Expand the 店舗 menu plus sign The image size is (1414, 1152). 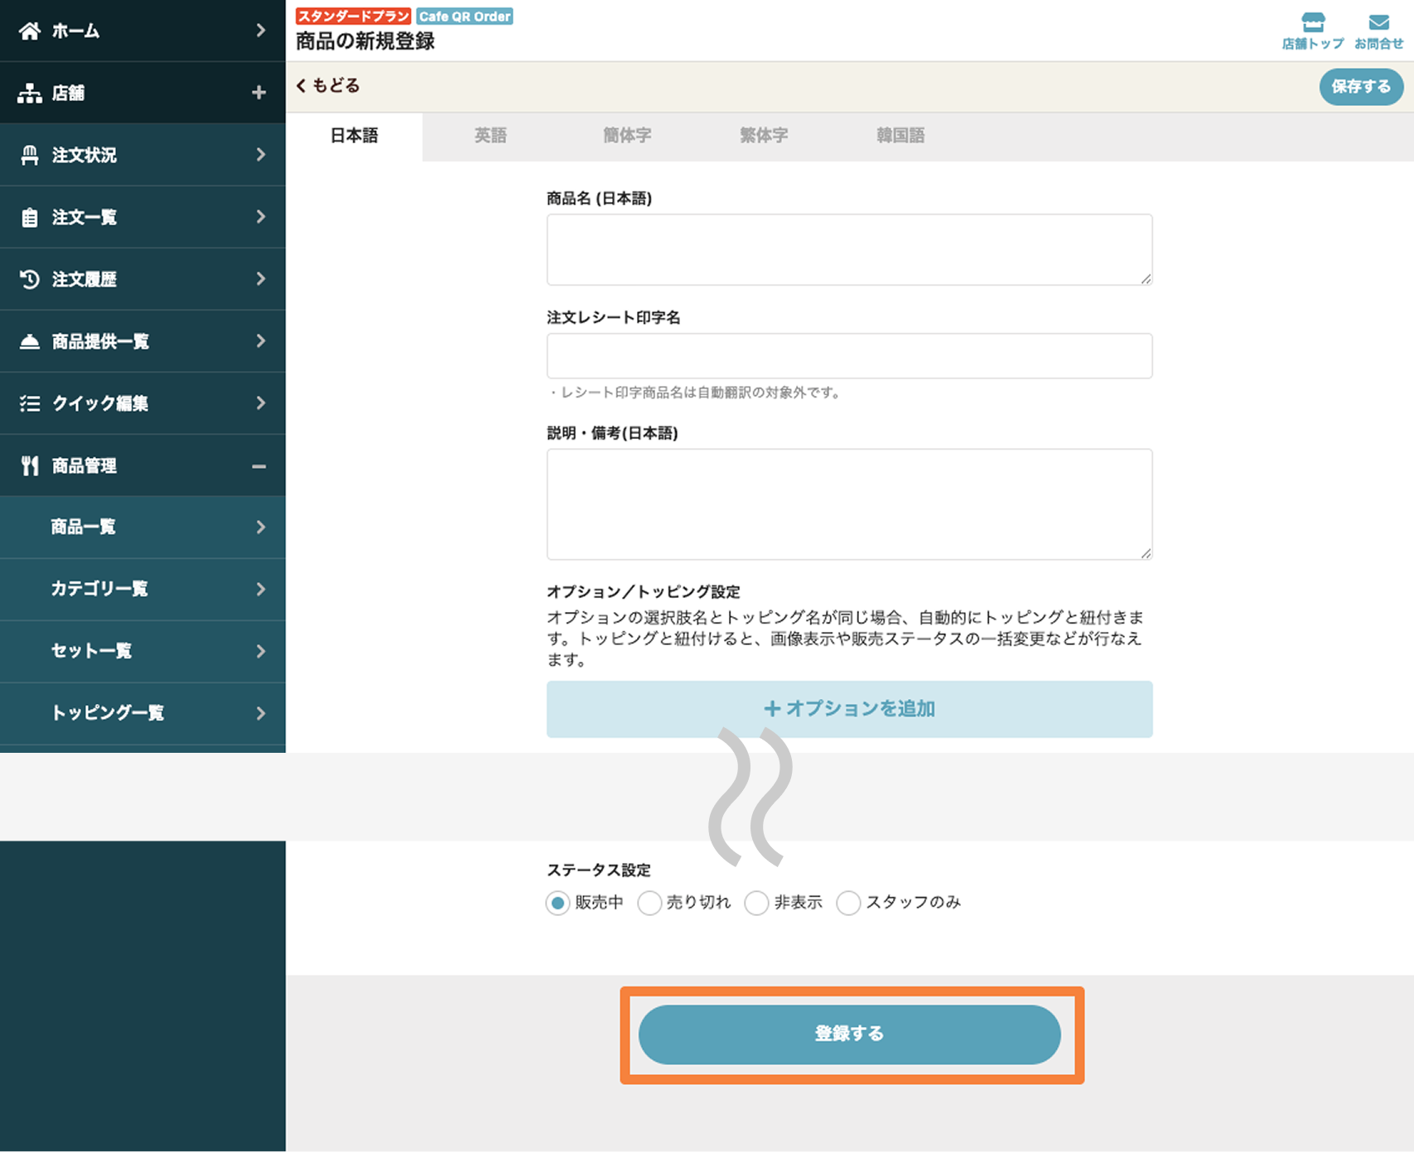pos(258,93)
